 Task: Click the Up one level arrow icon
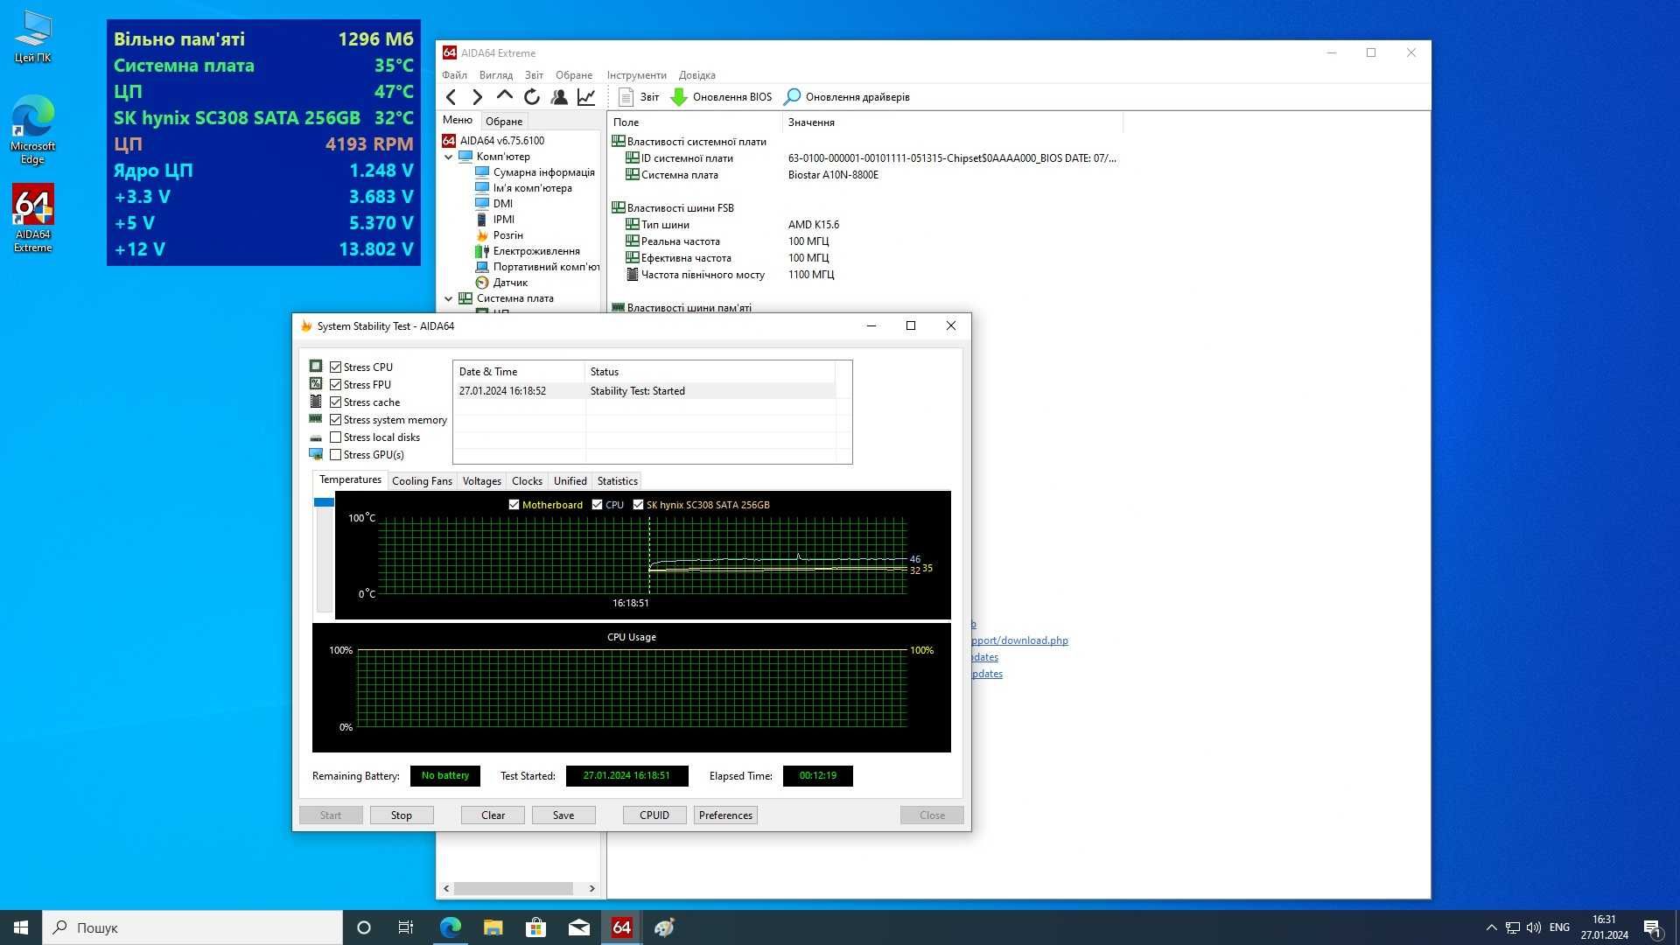(x=504, y=97)
